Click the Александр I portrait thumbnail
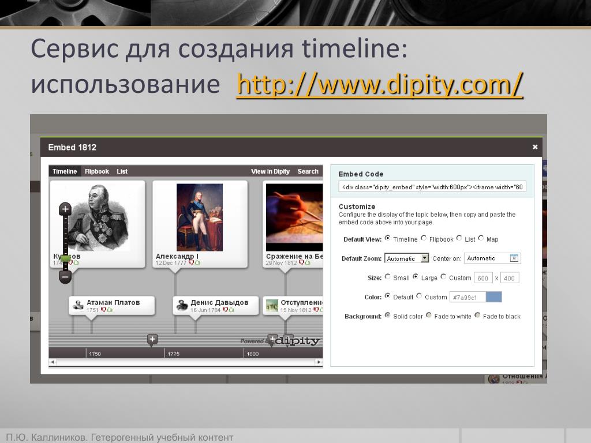The image size is (591, 443). 200,217
